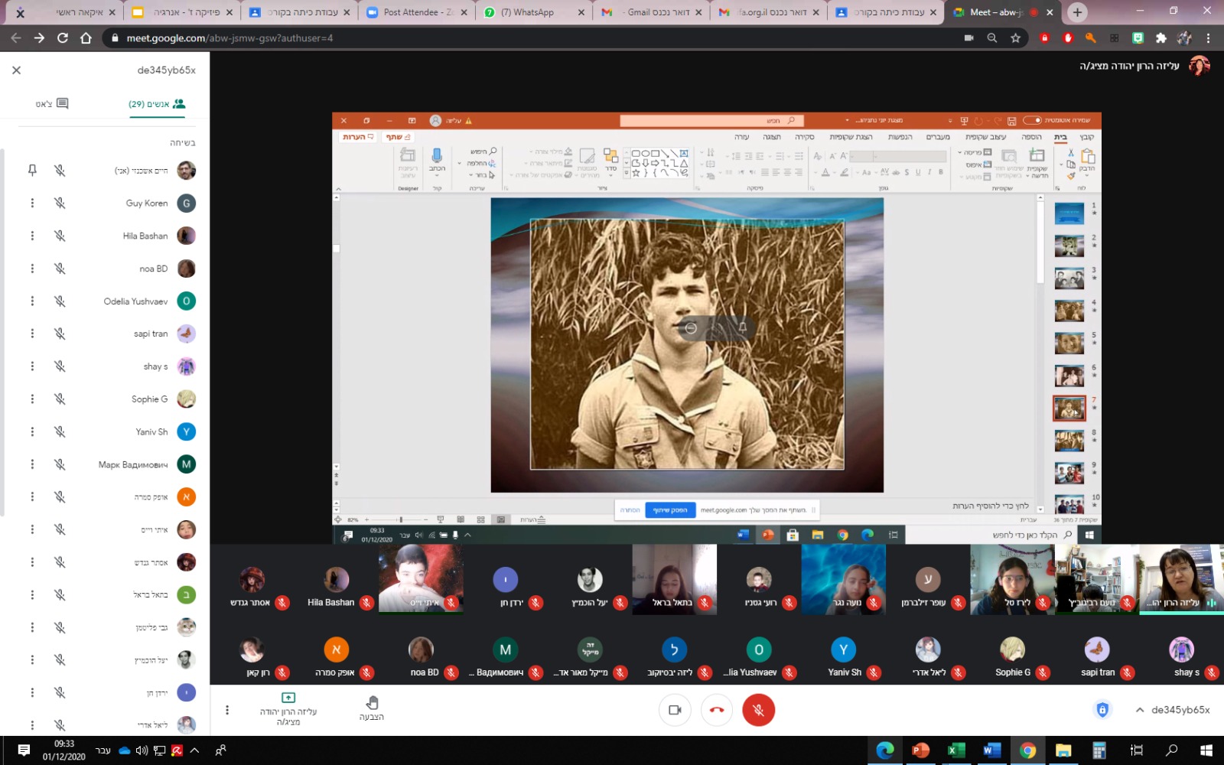The image size is (1224, 765).
Task: Click the video tile of בתאל בראל
Action: [674, 579]
